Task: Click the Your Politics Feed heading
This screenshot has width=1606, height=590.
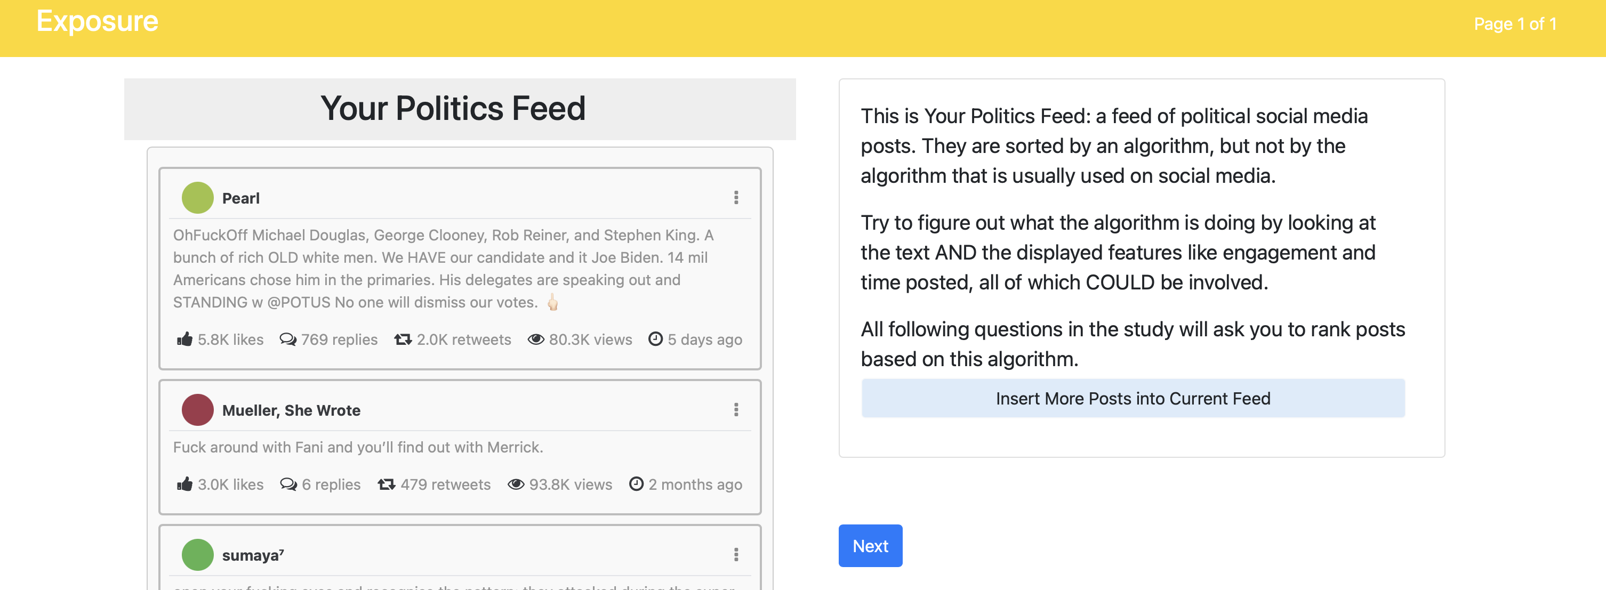Action: 453,108
